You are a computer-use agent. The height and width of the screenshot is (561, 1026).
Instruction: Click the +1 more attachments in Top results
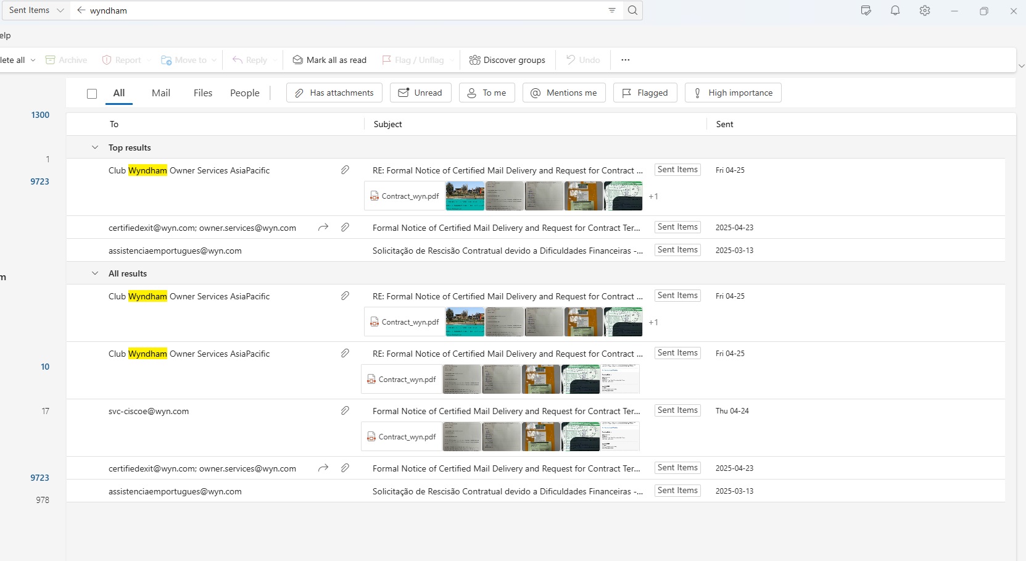(653, 196)
